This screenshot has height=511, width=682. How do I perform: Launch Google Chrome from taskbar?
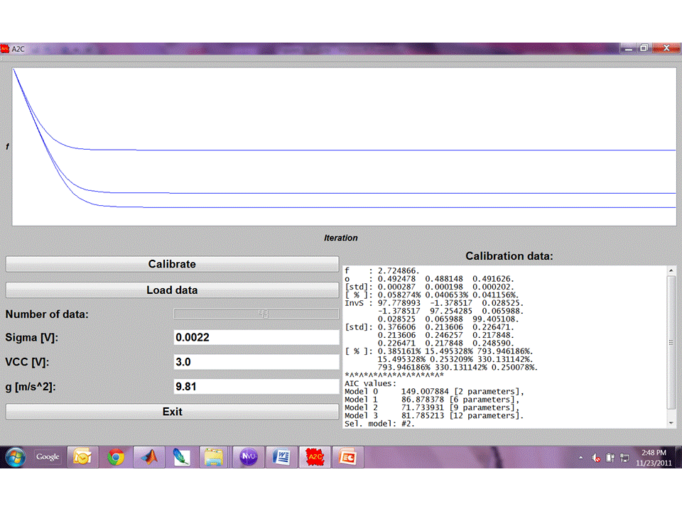click(116, 457)
